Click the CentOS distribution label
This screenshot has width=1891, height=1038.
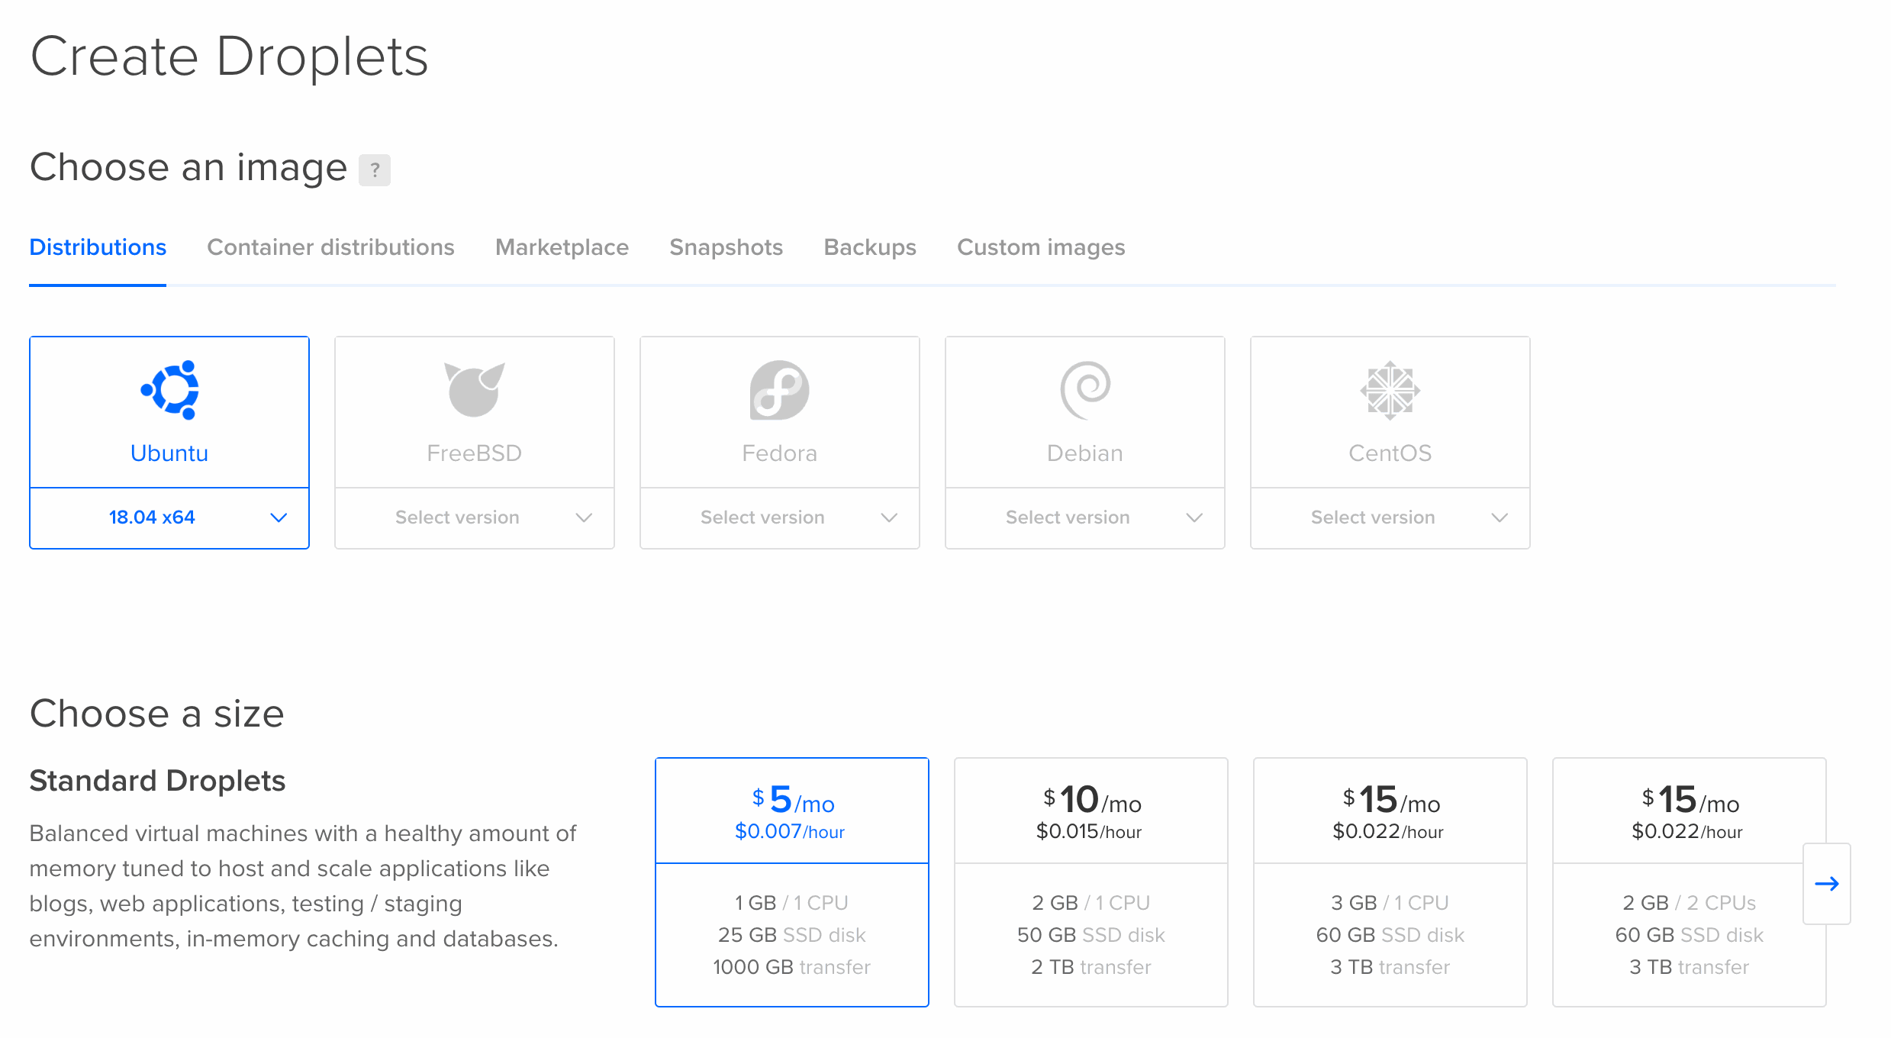[1390, 453]
